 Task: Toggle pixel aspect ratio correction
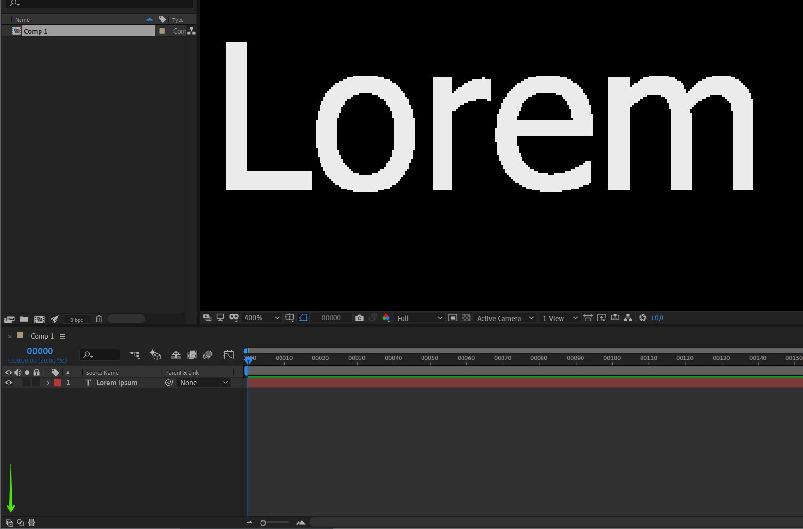click(x=588, y=318)
